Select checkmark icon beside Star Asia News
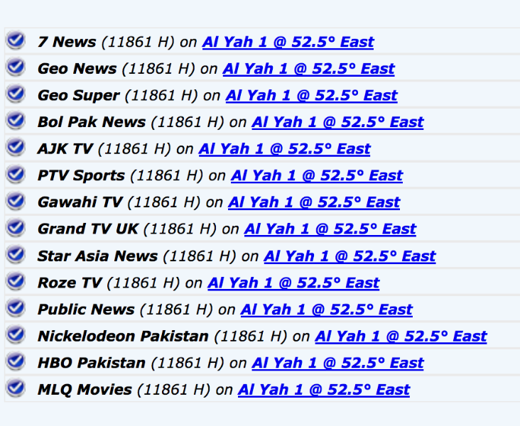Screen dimensions: 520x426 point(16,255)
